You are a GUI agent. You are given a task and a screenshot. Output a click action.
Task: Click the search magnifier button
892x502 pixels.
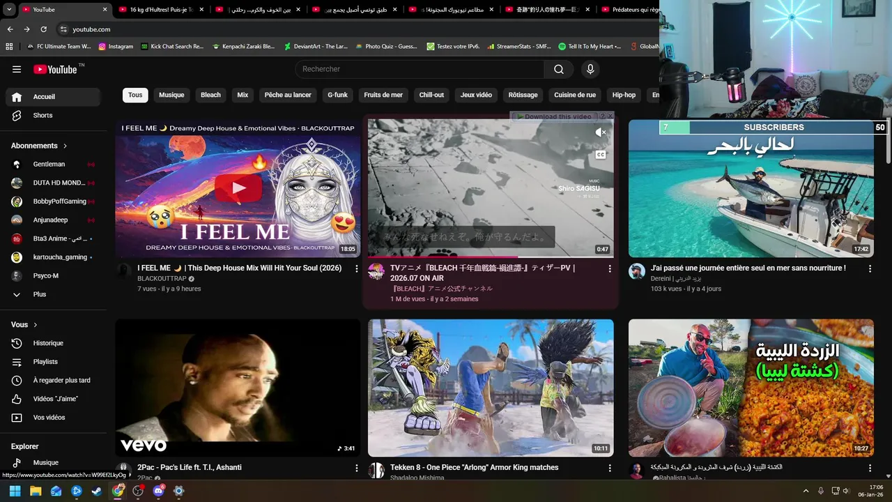(x=559, y=69)
